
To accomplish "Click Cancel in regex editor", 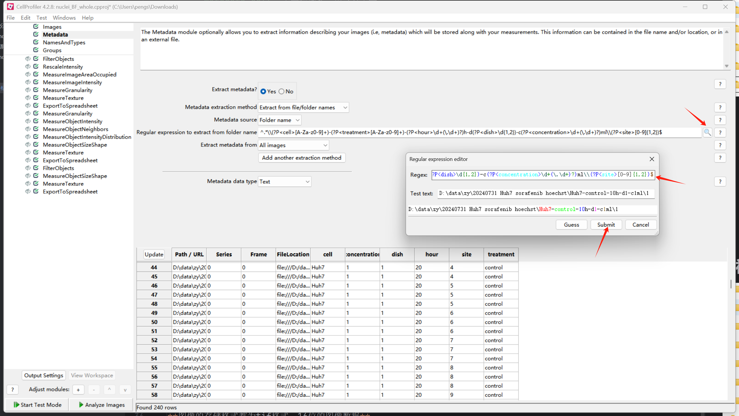I will pos(641,225).
